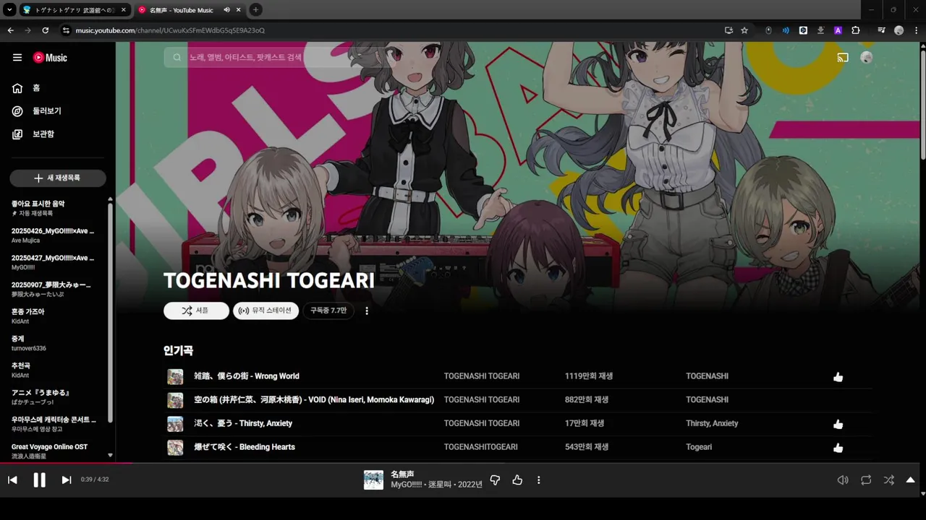926x520 pixels.
Task: Like the playing song 名無声
Action: 517,480
